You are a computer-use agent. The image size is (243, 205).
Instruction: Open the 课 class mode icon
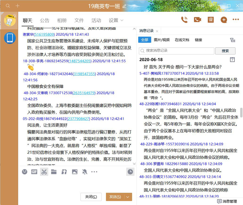(210, 20)
